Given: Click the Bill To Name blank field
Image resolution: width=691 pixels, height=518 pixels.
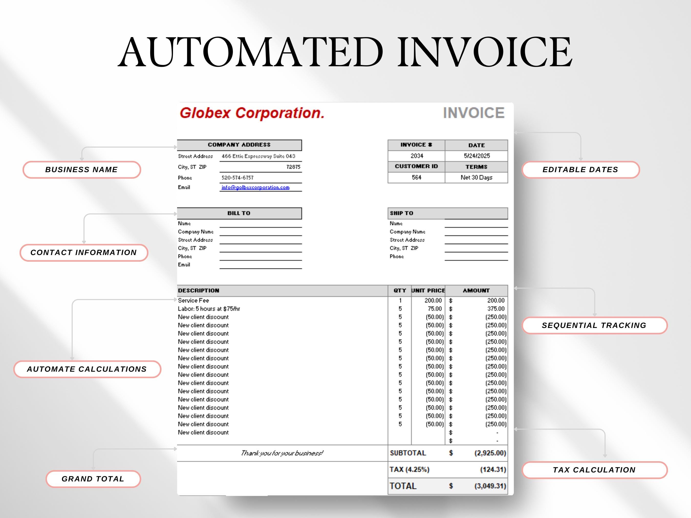Looking at the screenshot, I should [261, 224].
